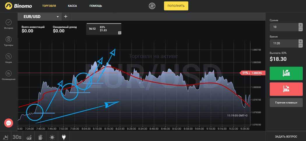Toggle the light theme sun icon
This screenshot has width=306, height=141.
coord(52,137)
